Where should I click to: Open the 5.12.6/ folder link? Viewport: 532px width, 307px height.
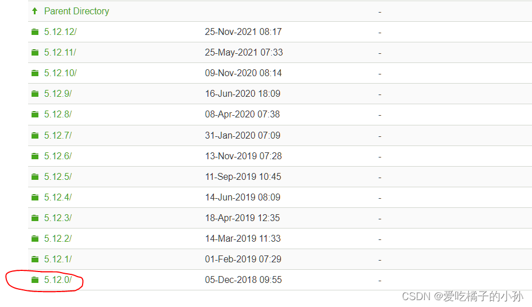pyautogui.click(x=58, y=156)
